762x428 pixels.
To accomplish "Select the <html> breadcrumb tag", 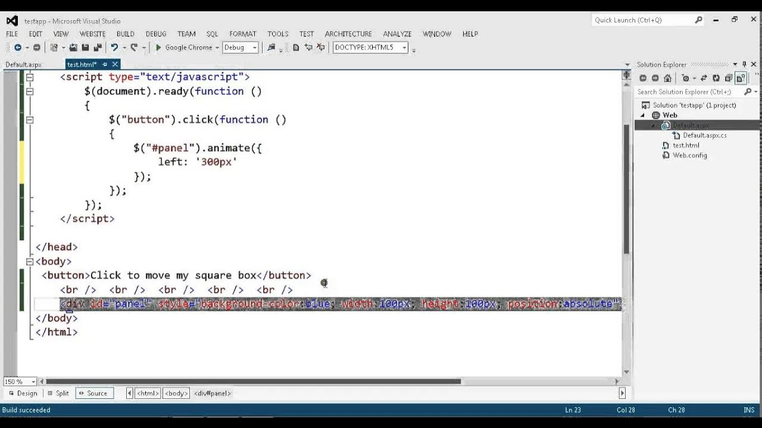I will 148,393.
